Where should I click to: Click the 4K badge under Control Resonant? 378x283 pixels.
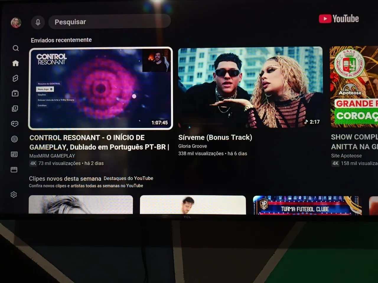click(33, 163)
